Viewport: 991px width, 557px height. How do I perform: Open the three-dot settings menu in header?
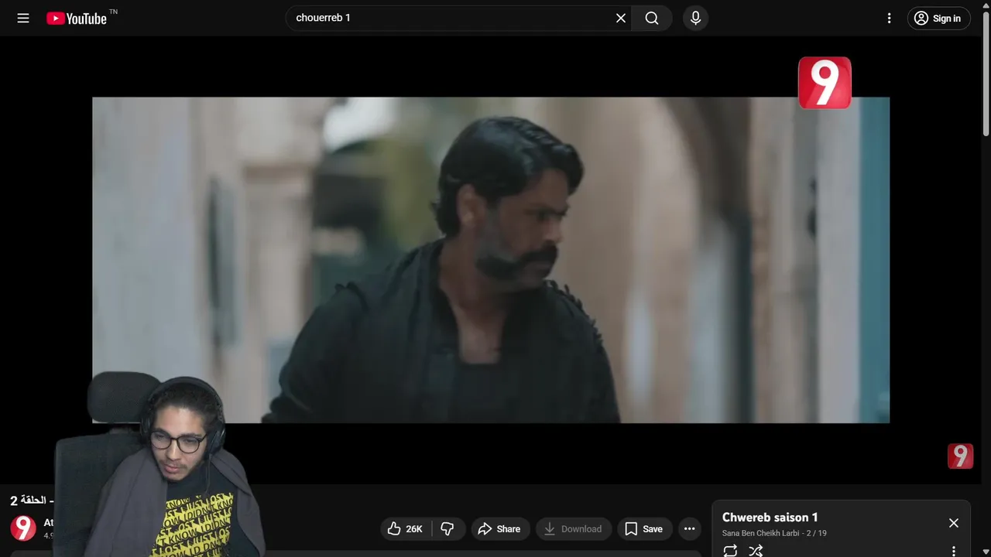(889, 18)
